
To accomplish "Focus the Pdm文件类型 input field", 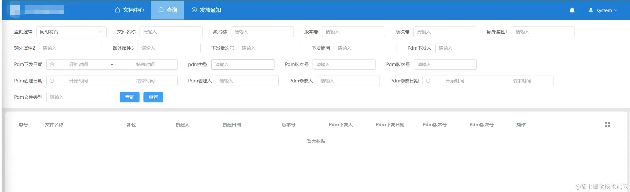I will (78, 97).
